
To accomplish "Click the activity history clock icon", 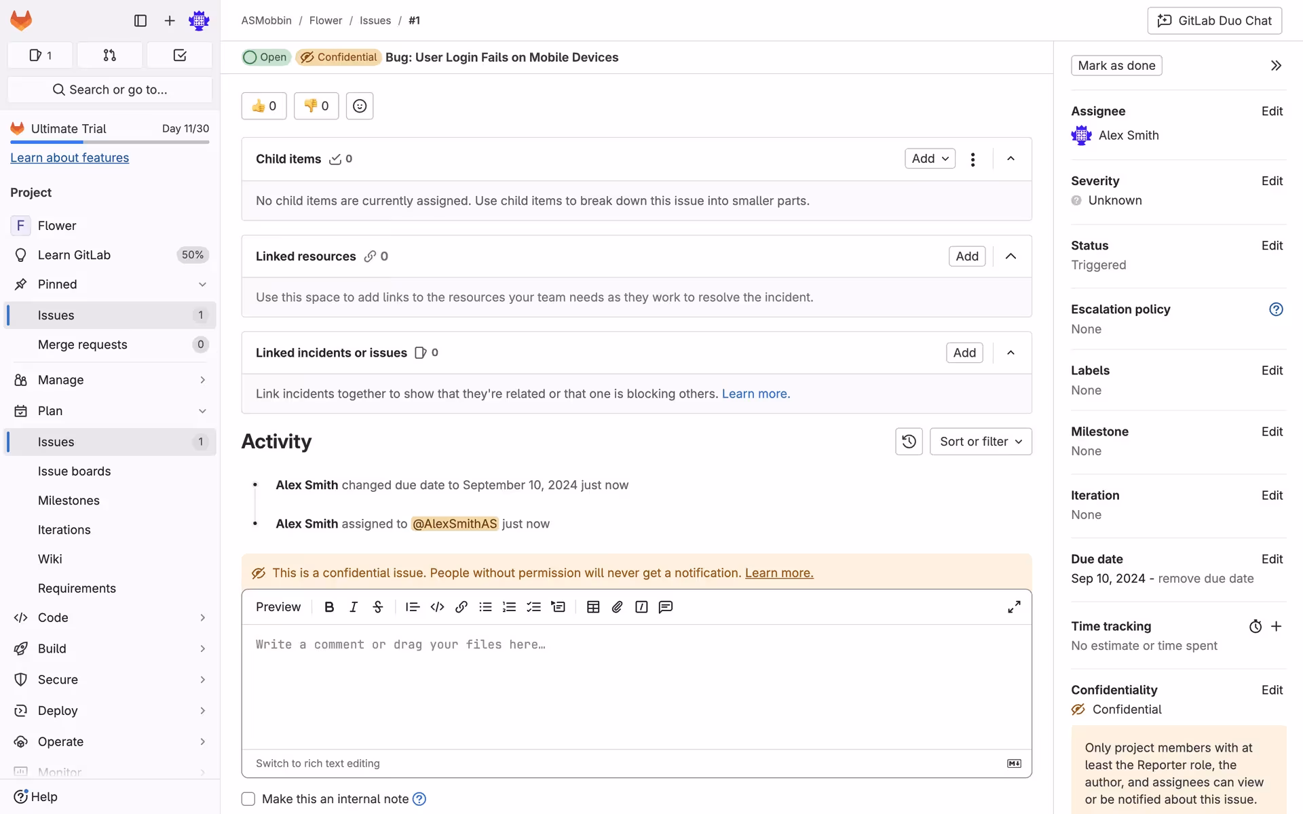I will pos(909,442).
